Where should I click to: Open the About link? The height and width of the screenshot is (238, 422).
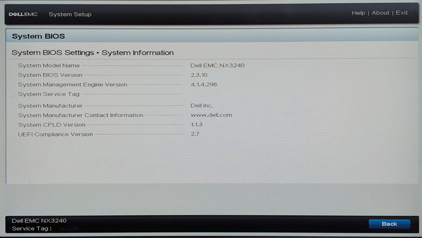pyautogui.click(x=380, y=13)
